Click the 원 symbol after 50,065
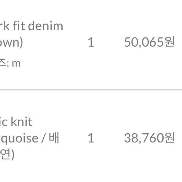182x182 pixels. coord(170,42)
